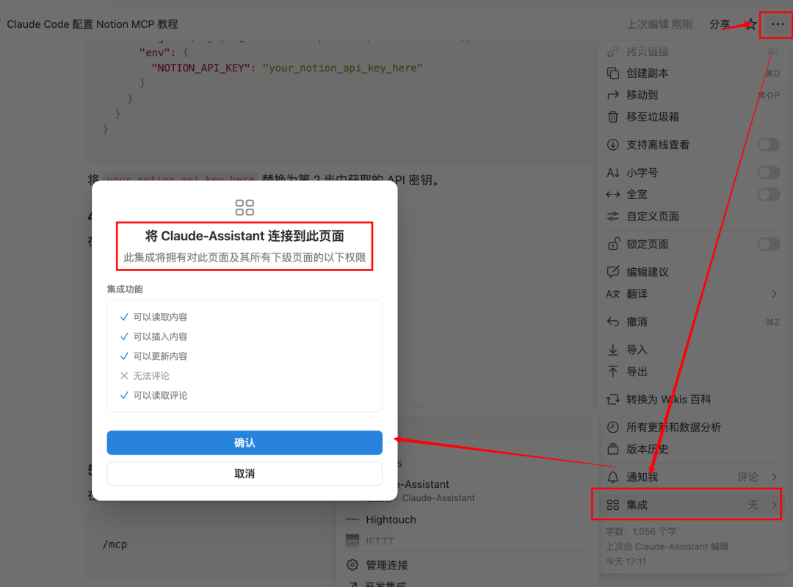Click the undo arrow icon
This screenshot has height=587, width=793.
click(x=613, y=322)
